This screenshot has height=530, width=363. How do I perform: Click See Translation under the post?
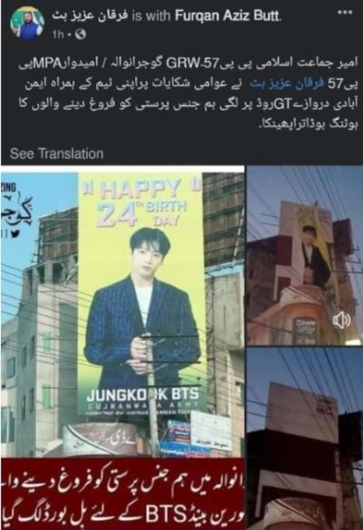57,154
